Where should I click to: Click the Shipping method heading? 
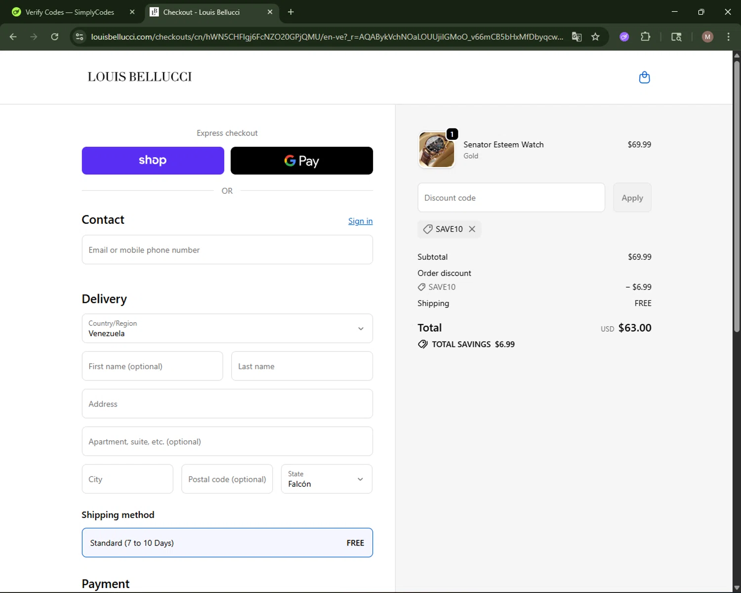[x=118, y=514]
